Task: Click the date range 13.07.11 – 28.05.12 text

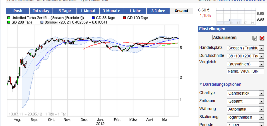Action: (25, 114)
